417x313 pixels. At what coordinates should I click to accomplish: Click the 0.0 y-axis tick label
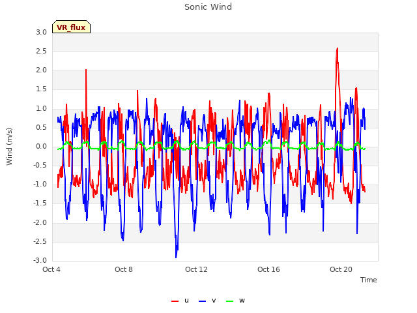(x=42, y=147)
